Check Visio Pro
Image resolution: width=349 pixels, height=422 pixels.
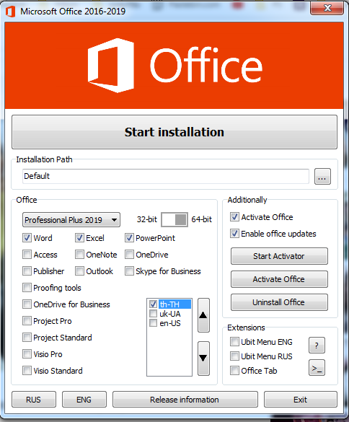(27, 354)
